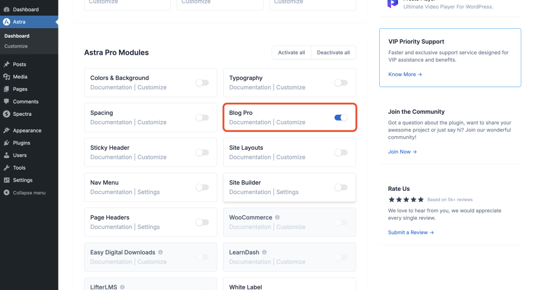The width and height of the screenshot is (535, 290).
Task: Click the Join Now link
Action: [x=402, y=152]
